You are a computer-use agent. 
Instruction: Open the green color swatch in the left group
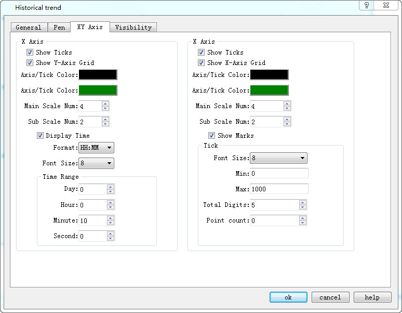click(98, 90)
